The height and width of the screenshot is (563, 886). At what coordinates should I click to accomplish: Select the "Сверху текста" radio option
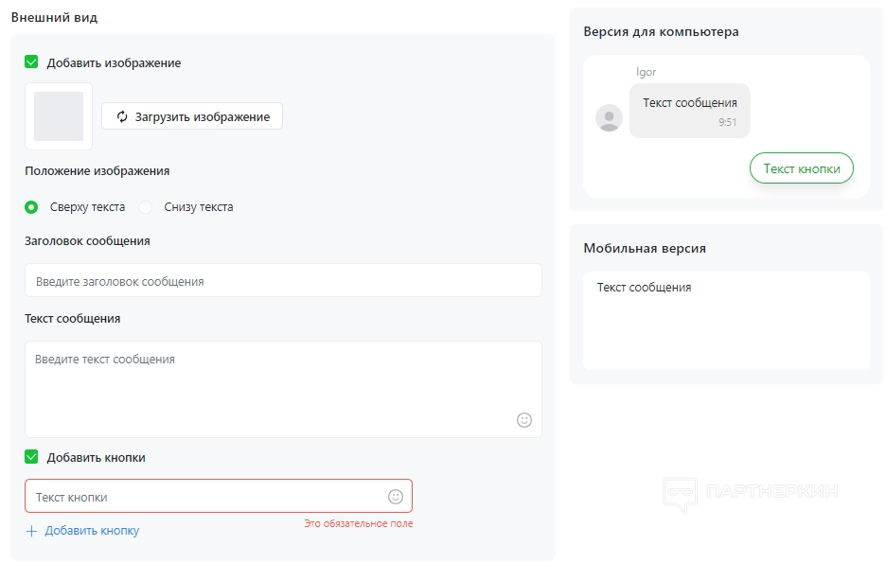[x=31, y=206]
